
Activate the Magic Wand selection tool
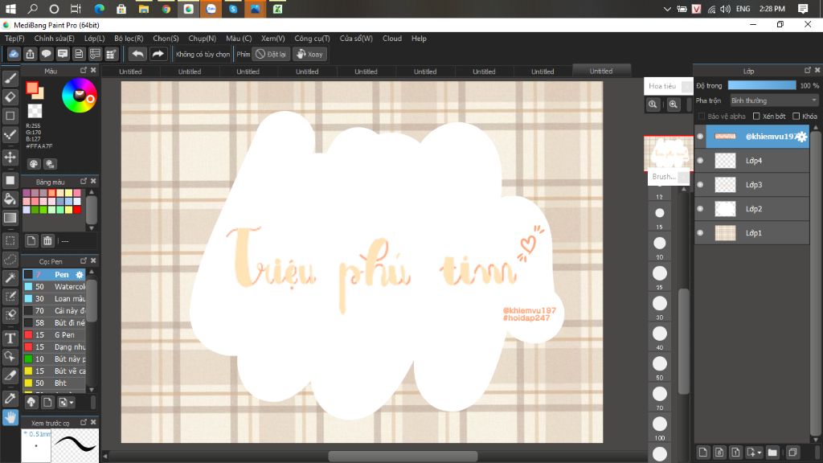(x=10, y=277)
